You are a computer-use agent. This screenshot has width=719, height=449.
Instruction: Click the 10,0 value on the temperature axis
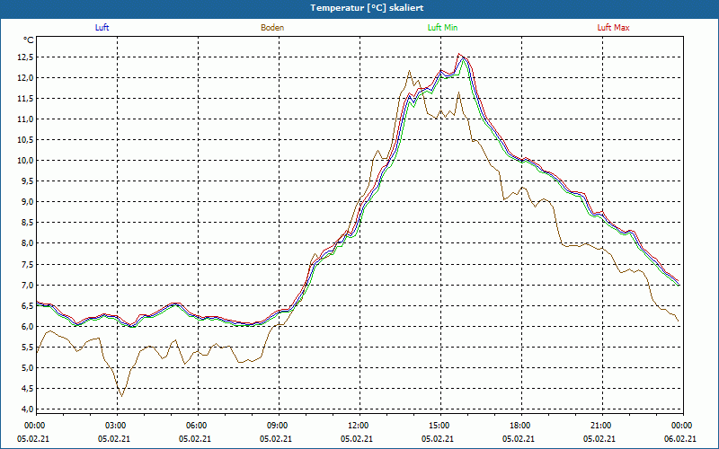click(x=25, y=161)
